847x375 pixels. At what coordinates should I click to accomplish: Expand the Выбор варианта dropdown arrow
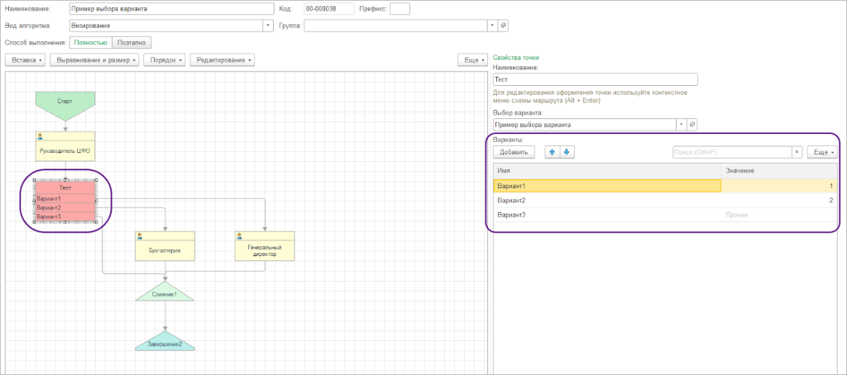[x=681, y=125]
